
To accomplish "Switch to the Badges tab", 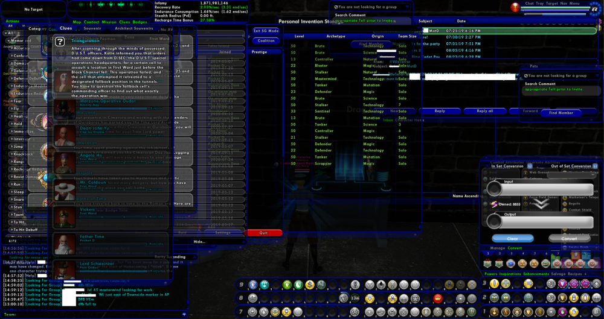I will [x=140, y=22].
